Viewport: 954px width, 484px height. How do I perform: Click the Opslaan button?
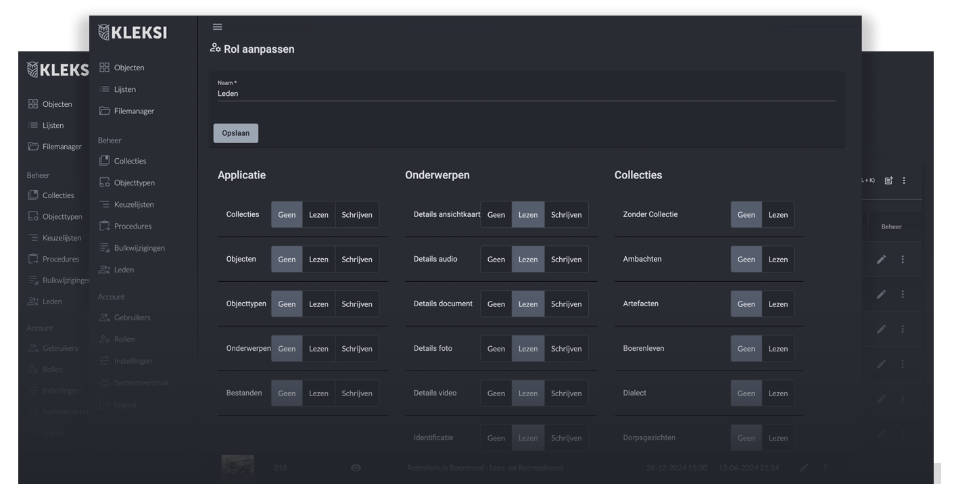(236, 133)
